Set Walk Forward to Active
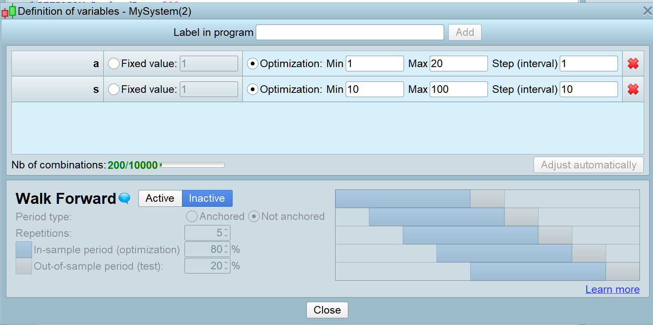Screen dimensions: 653x325 160,198
